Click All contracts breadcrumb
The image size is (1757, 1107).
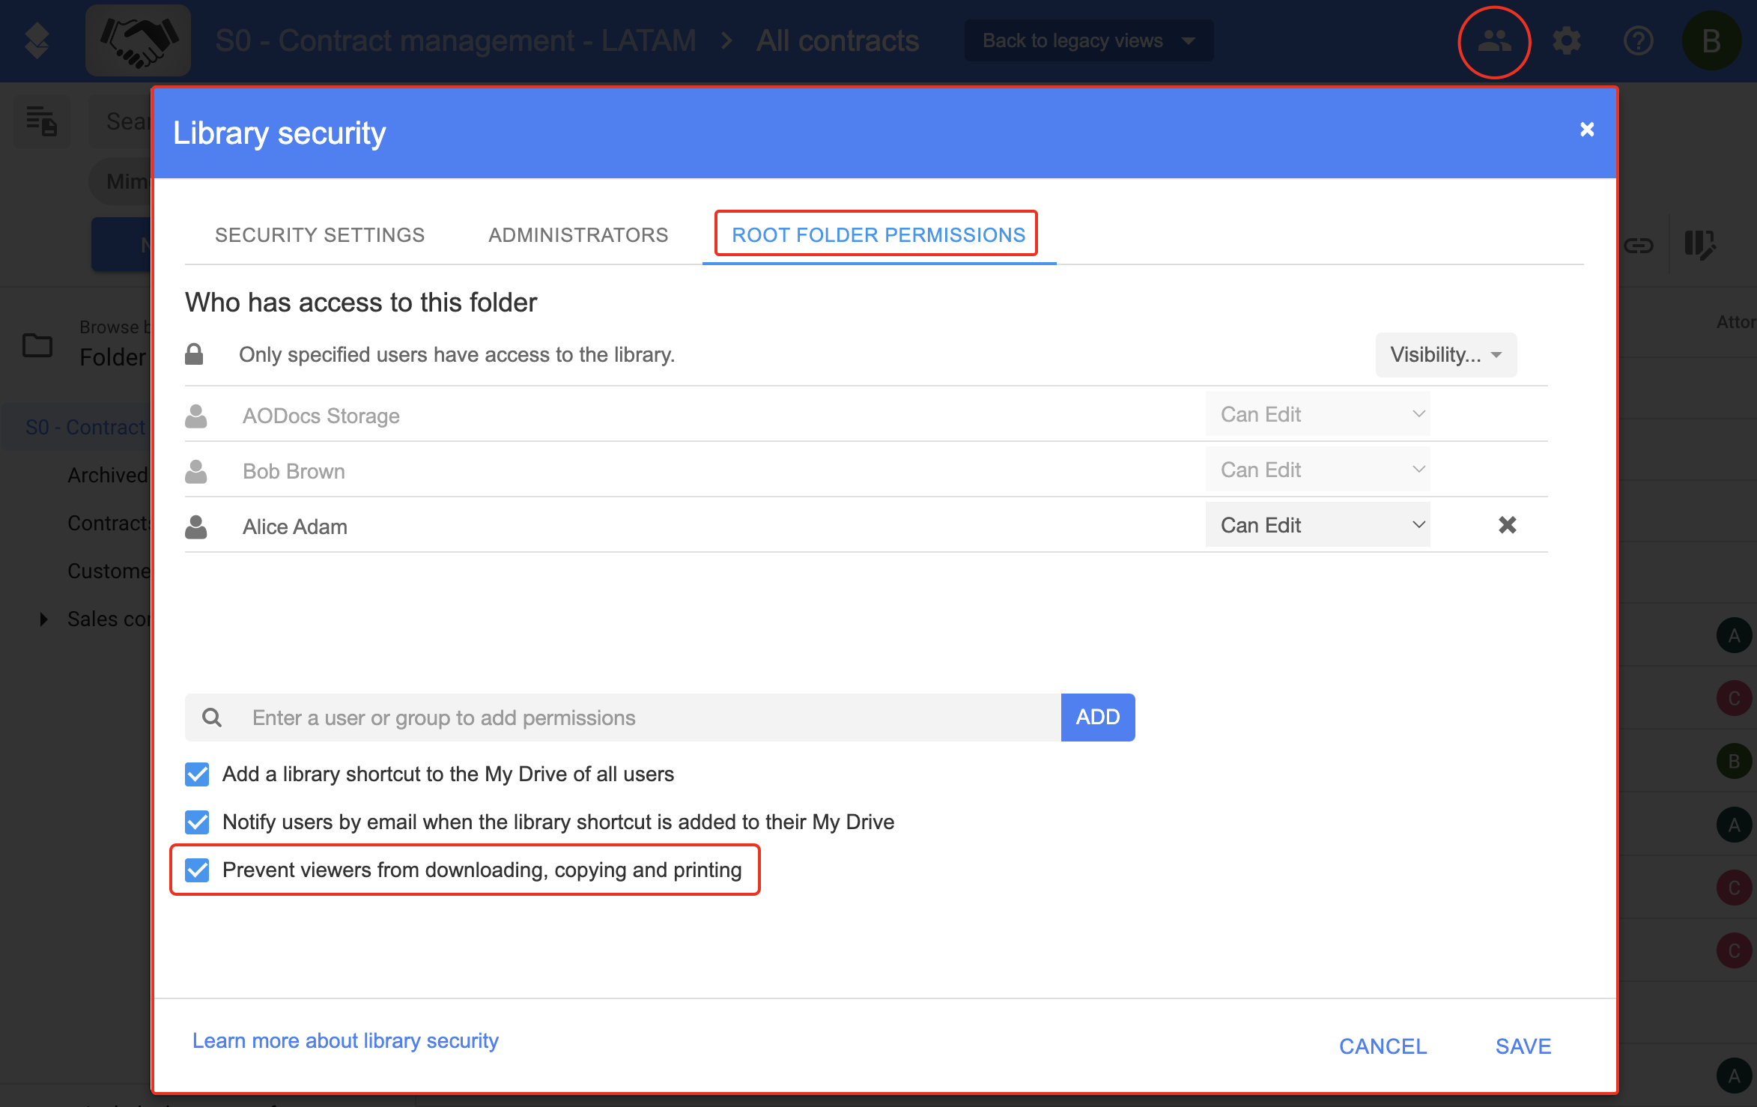[837, 41]
